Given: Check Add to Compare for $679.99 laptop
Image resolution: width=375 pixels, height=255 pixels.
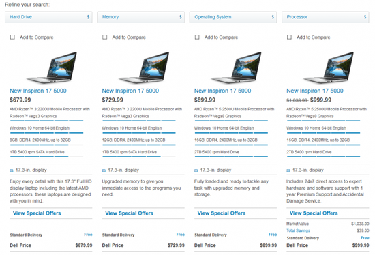Looking at the screenshot, I should (x=12, y=37).
